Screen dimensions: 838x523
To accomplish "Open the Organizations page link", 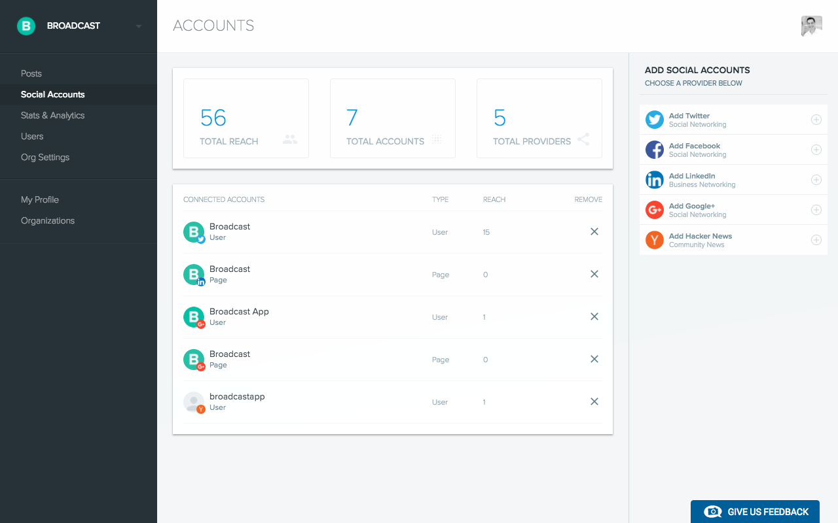I will (x=48, y=221).
